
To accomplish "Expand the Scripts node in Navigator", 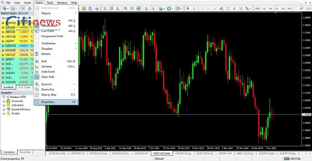I will click(4, 113).
